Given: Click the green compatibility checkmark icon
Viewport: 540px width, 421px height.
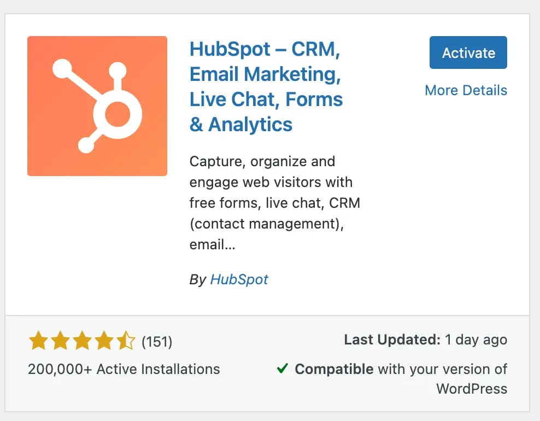Looking at the screenshot, I should tap(282, 369).
